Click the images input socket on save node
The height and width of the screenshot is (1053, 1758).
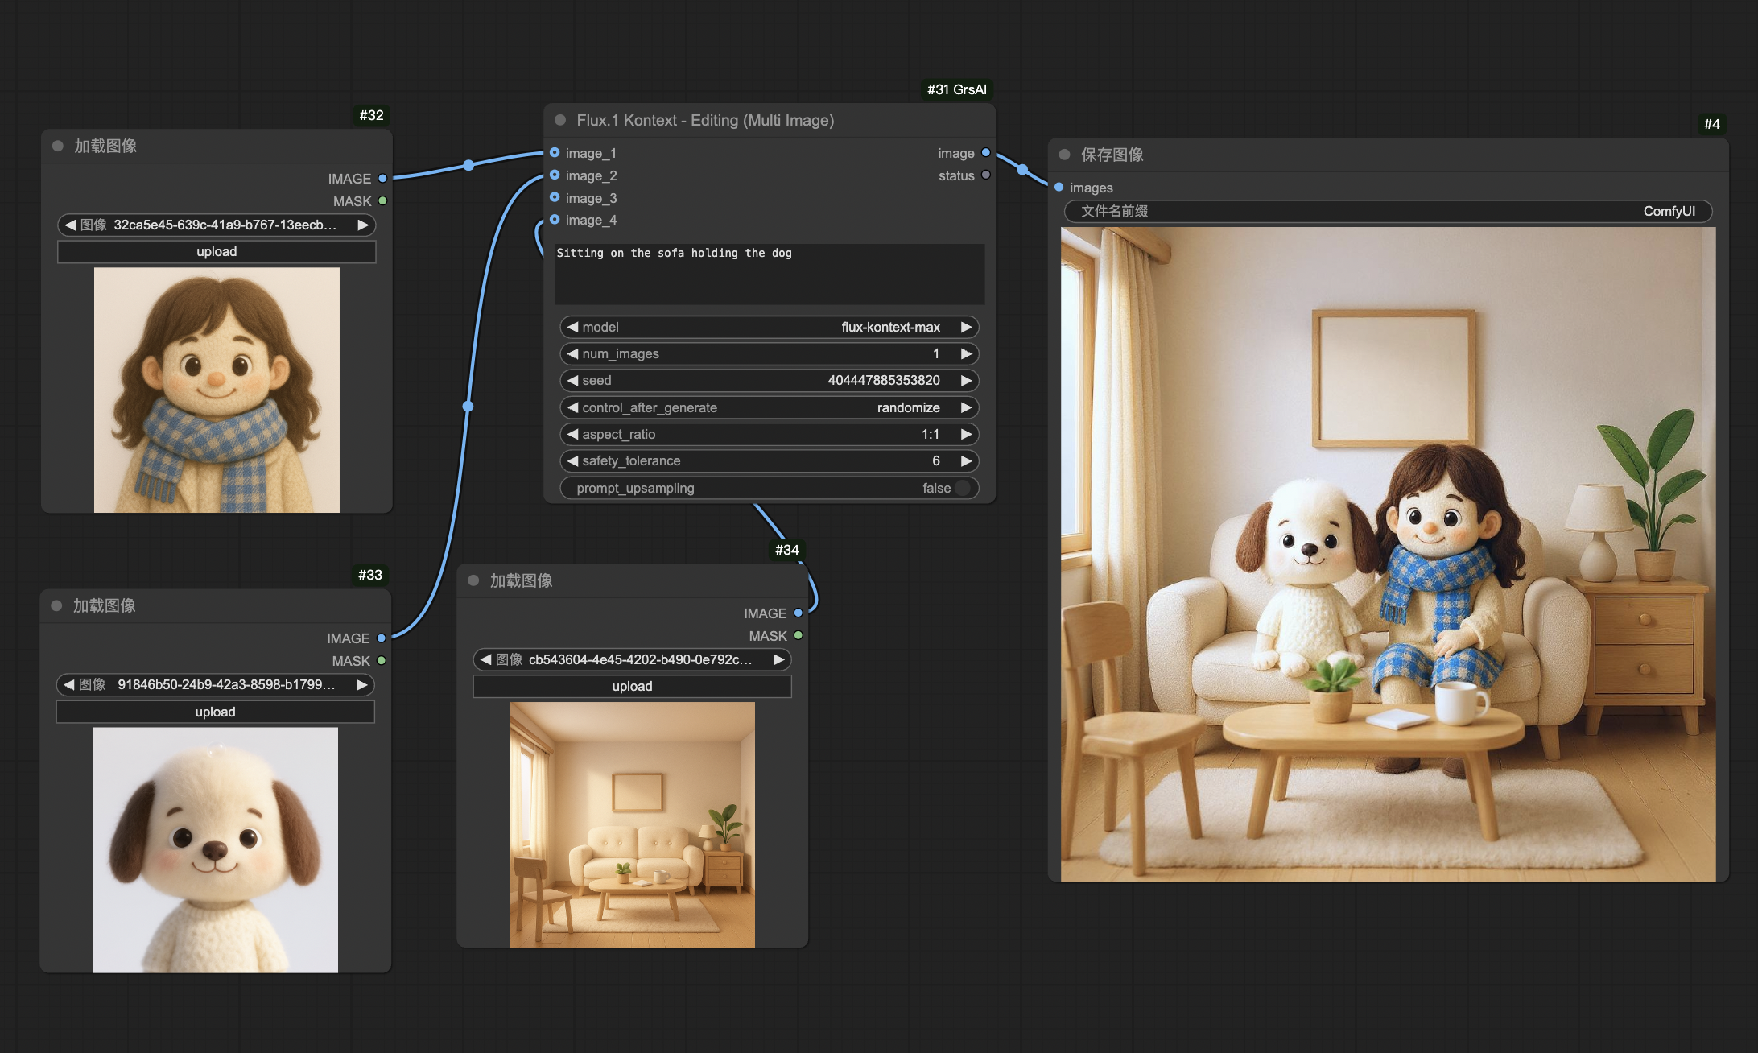1059,187
